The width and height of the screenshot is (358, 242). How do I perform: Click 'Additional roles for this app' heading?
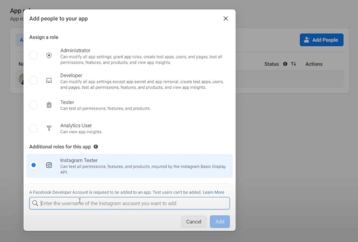[60, 147]
